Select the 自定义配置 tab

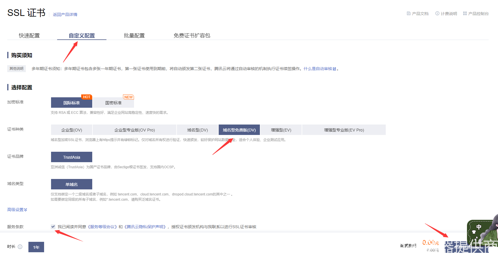pyautogui.click(x=82, y=36)
